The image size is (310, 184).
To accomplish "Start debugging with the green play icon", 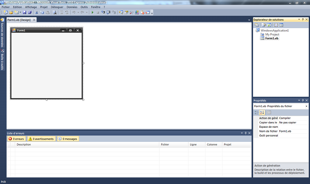I will pyautogui.click(x=92, y=12).
